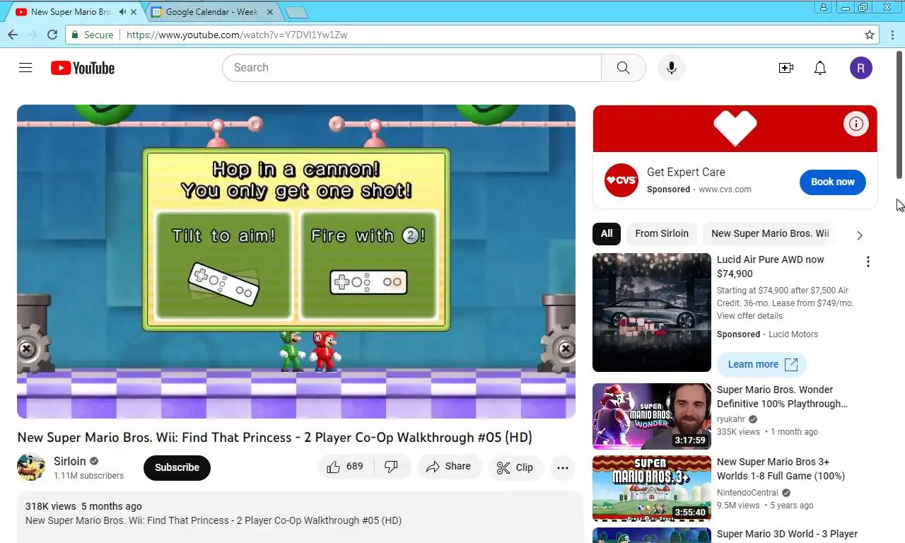Click Book now on the CVS ad
This screenshot has height=543, width=905.
(833, 182)
